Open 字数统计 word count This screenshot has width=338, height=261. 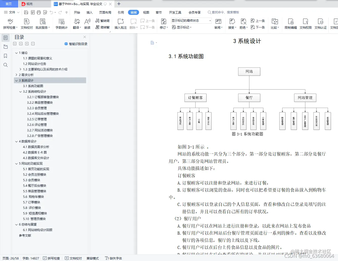point(61,24)
